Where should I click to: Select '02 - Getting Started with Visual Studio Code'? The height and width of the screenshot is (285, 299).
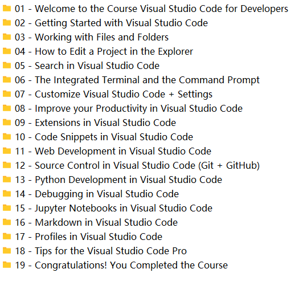point(112,23)
